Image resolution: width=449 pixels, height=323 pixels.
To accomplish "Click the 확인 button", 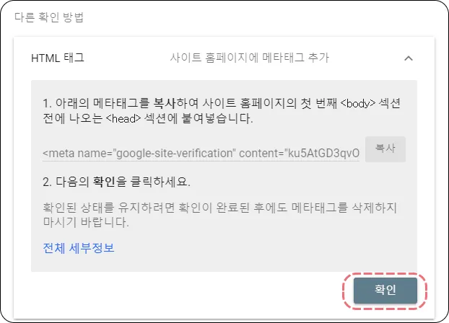I will point(385,291).
